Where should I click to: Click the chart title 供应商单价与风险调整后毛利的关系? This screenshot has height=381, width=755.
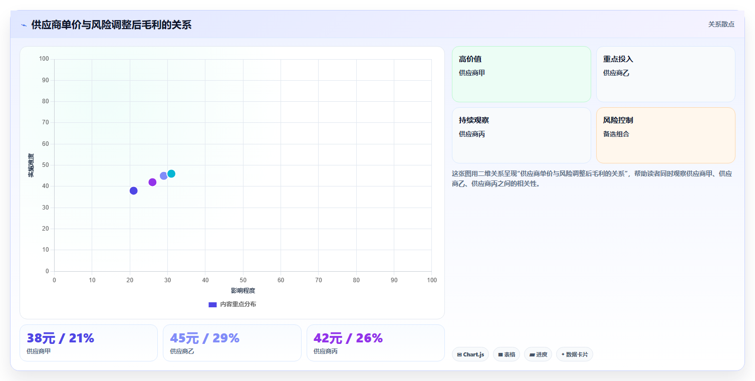point(111,25)
